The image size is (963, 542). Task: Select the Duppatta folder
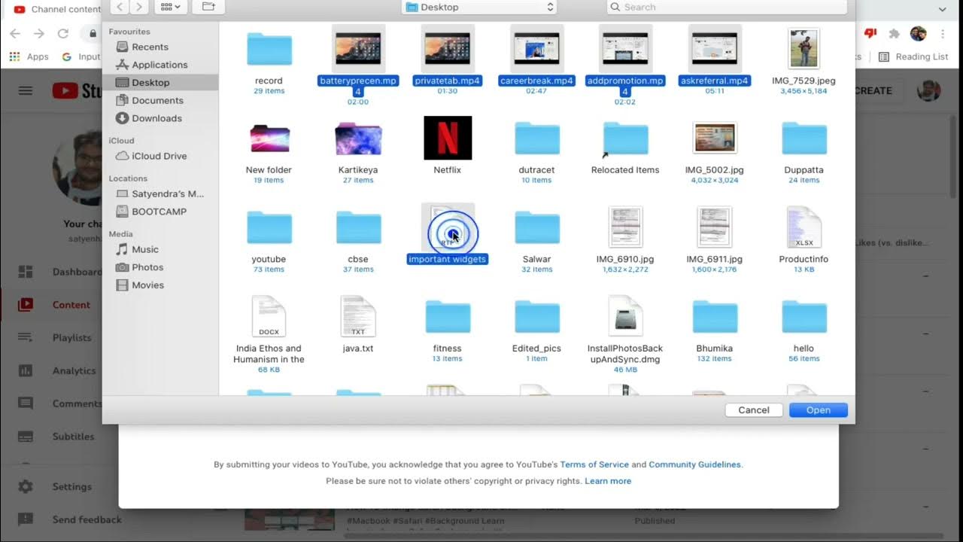[804, 139]
